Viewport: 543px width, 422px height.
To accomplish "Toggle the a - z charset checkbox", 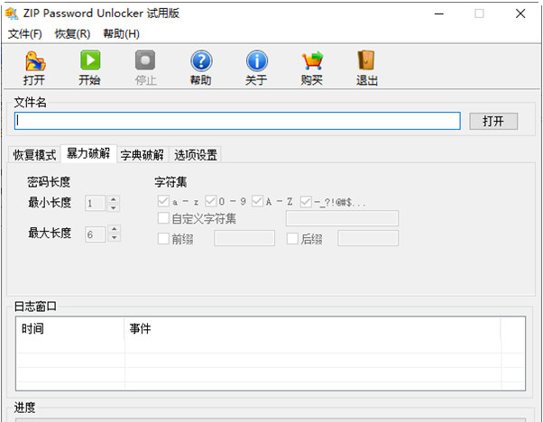I will click(x=163, y=201).
